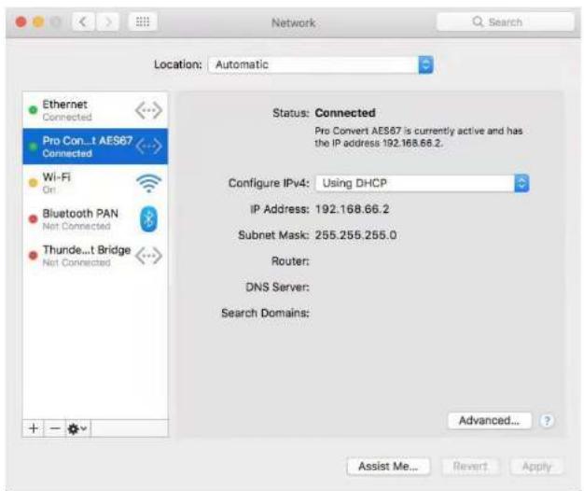Click the blue Bluetooth icon
The image size is (584, 491).
[148, 219]
